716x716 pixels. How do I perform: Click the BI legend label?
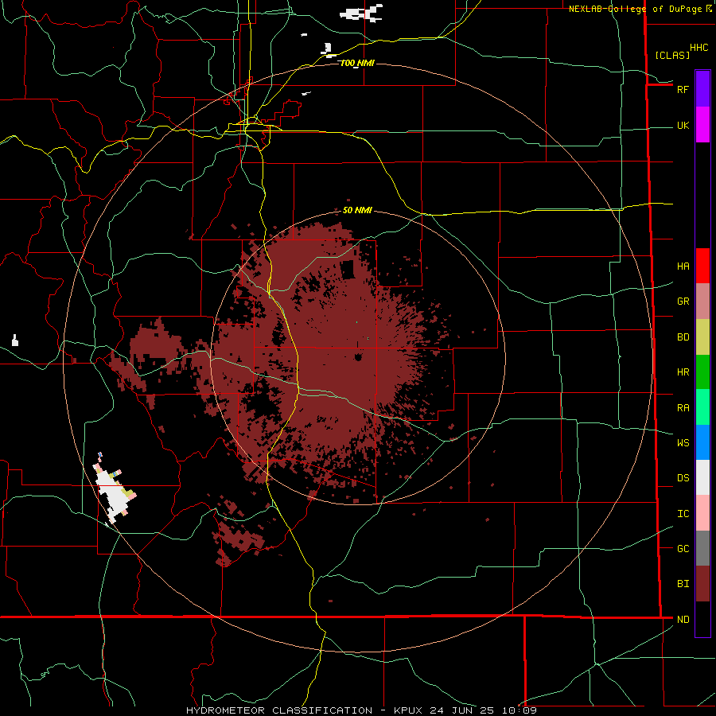683,584
